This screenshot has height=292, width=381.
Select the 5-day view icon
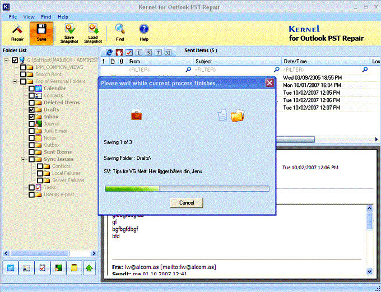coord(148,53)
